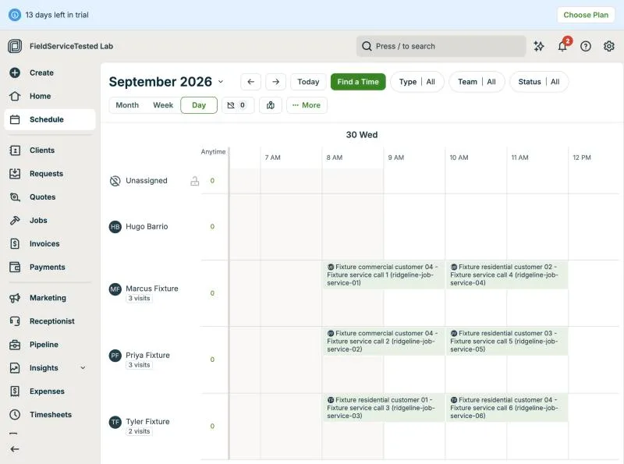Open the Type filter dropdown
Viewport: 624px width, 464px height.
pos(417,82)
